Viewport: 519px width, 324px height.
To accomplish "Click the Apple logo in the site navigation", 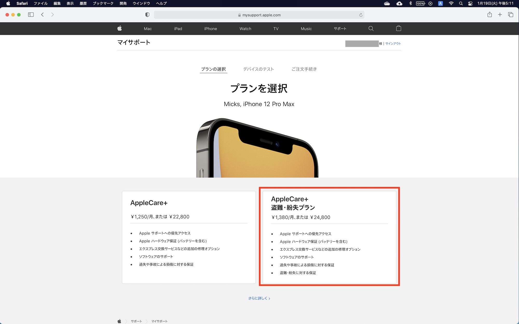I will (120, 29).
